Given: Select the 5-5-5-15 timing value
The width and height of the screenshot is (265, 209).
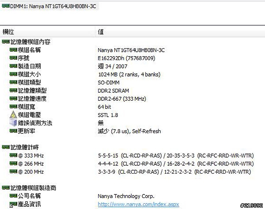Looking at the screenshot, I should pyautogui.click(x=108, y=156).
